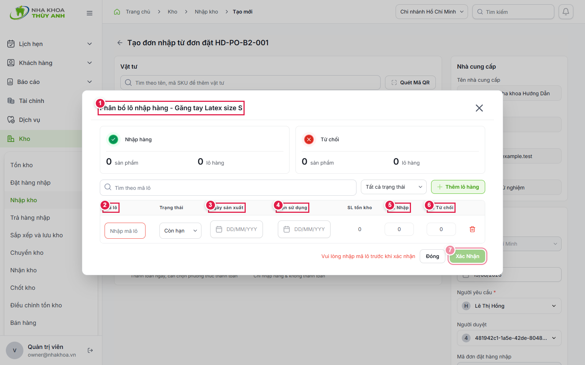The height and width of the screenshot is (365, 585).
Task: Open Chuyển kho menu item
Action: [x=27, y=253]
